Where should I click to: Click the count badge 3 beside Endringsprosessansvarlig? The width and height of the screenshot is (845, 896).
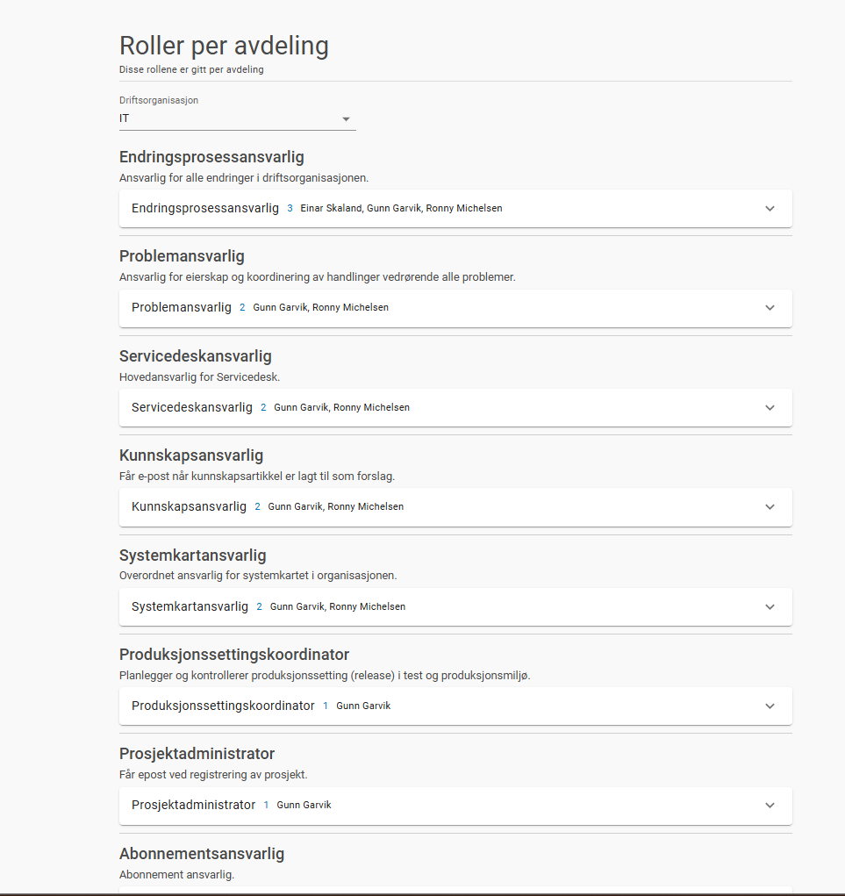click(x=290, y=209)
